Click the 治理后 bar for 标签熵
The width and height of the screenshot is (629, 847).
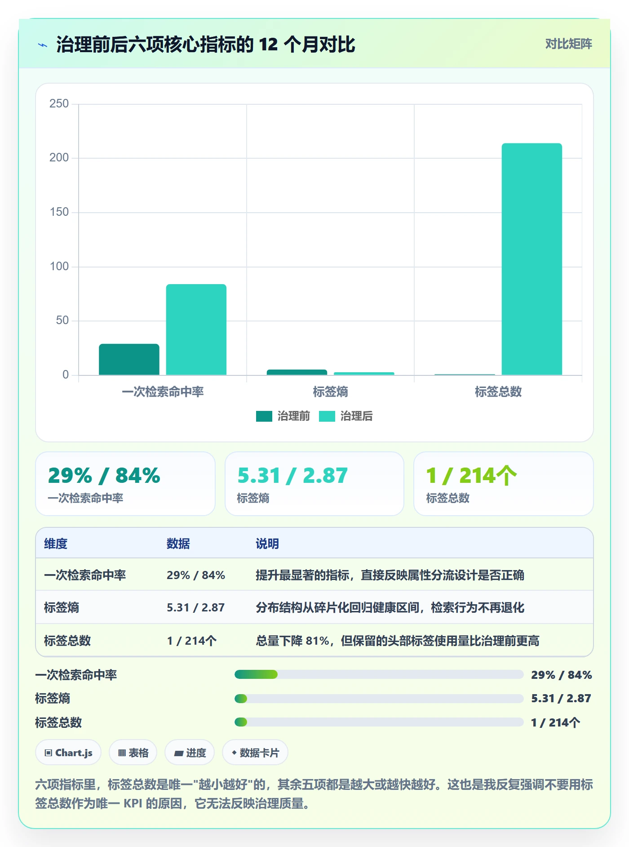tap(364, 374)
